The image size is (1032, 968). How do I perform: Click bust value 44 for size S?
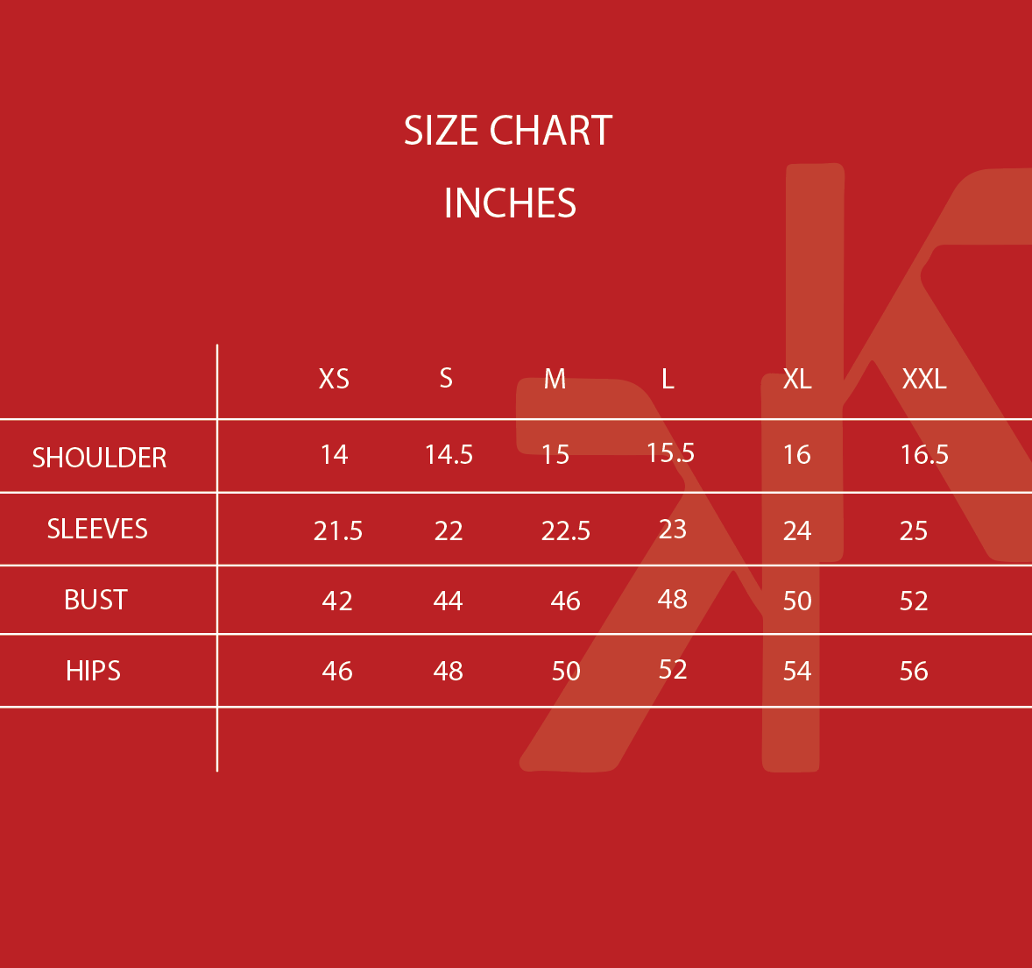448,601
